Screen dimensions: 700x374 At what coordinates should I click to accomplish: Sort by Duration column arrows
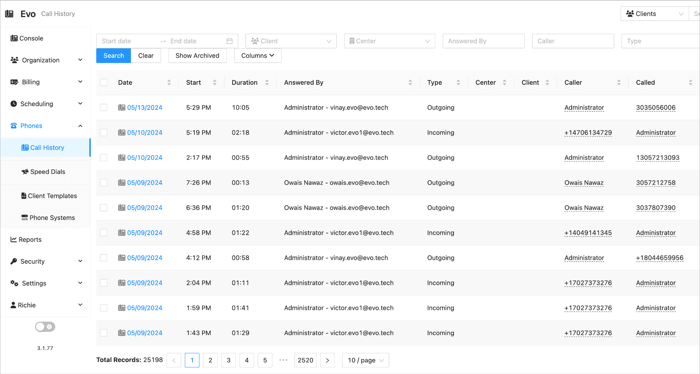pos(267,83)
